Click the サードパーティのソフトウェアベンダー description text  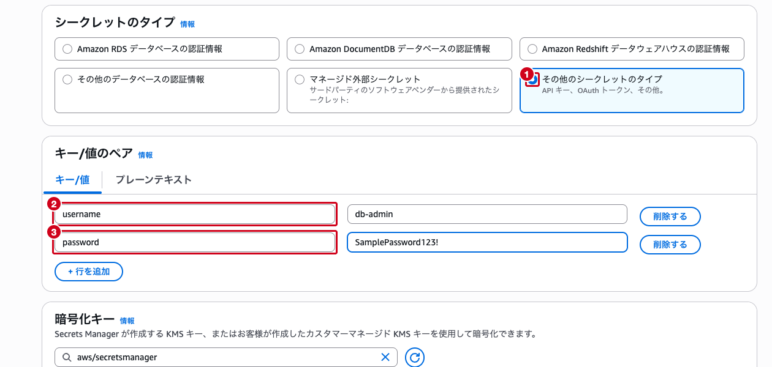tap(404, 95)
